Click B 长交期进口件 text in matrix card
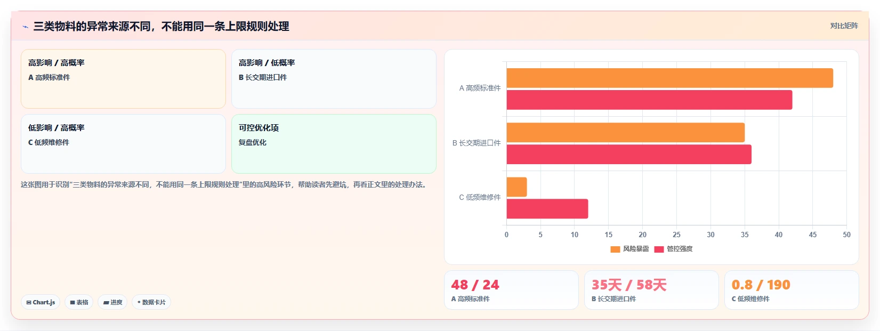880x331 pixels. [263, 77]
